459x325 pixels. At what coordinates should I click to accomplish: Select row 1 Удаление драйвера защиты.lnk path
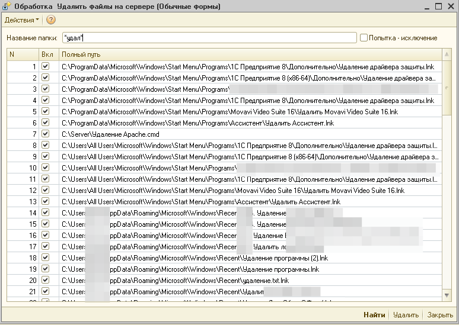point(248,67)
